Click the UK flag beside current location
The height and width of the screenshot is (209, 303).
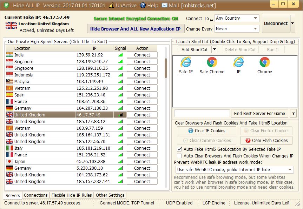click(11, 26)
